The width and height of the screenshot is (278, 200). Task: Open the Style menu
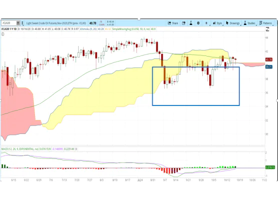[x=217, y=23]
